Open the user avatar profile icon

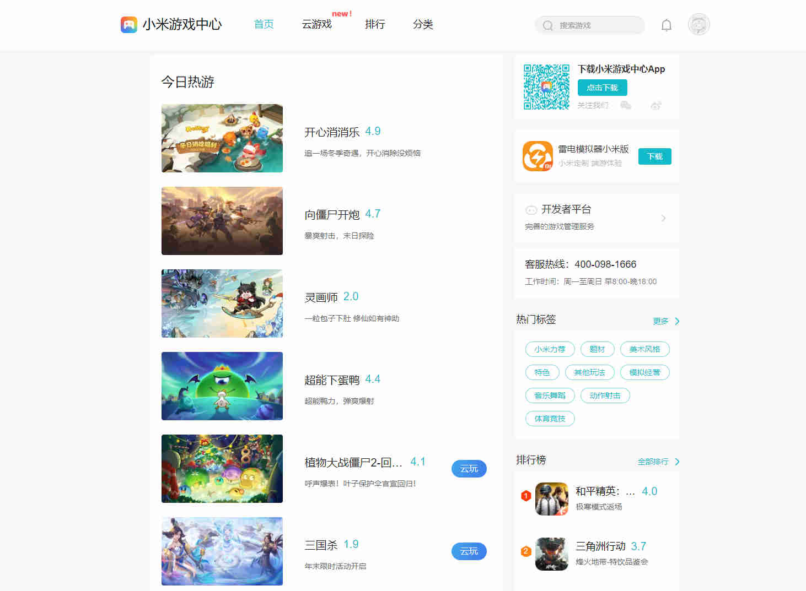(698, 25)
